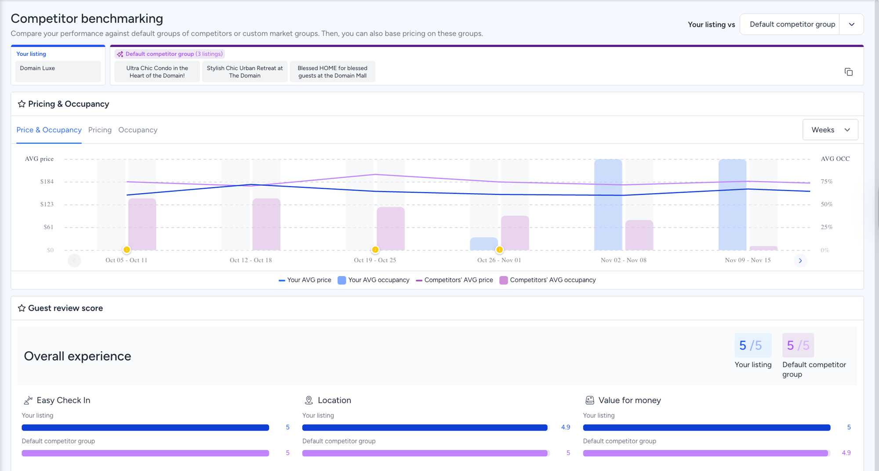Click your occupancy bar for Nov 02 - Nov 08
Image resolution: width=879 pixels, height=471 pixels.
[x=608, y=205]
